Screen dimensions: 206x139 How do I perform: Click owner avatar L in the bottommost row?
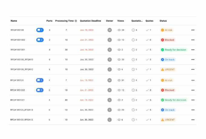point(110,120)
